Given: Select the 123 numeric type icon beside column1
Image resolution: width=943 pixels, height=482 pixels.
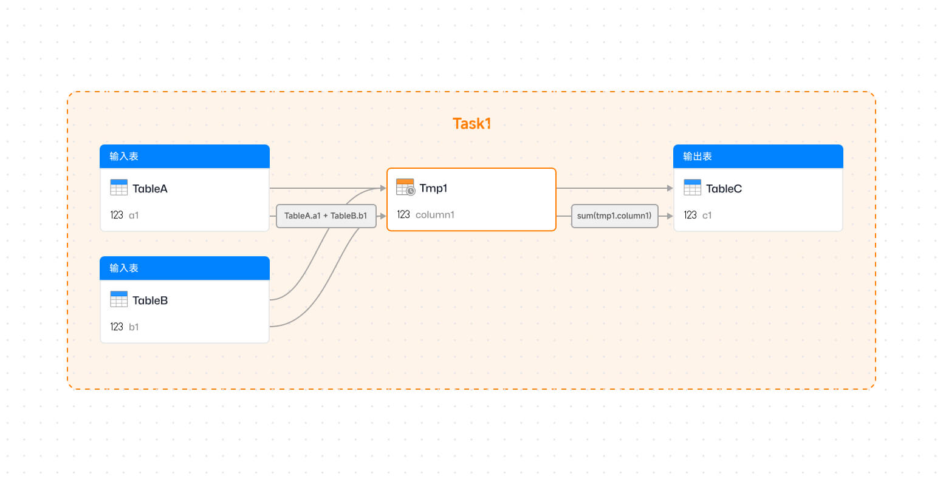Looking at the screenshot, I should point(403,214).
